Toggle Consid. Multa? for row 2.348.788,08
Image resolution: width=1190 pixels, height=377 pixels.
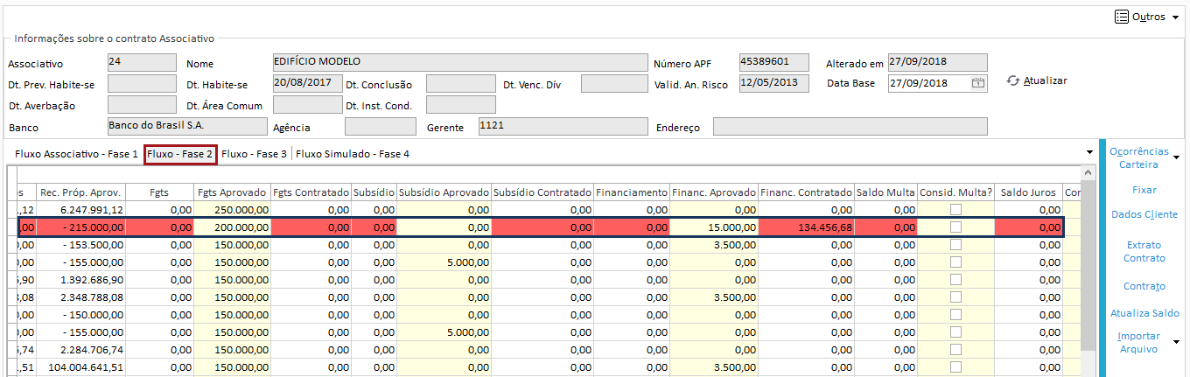(955, 297)
